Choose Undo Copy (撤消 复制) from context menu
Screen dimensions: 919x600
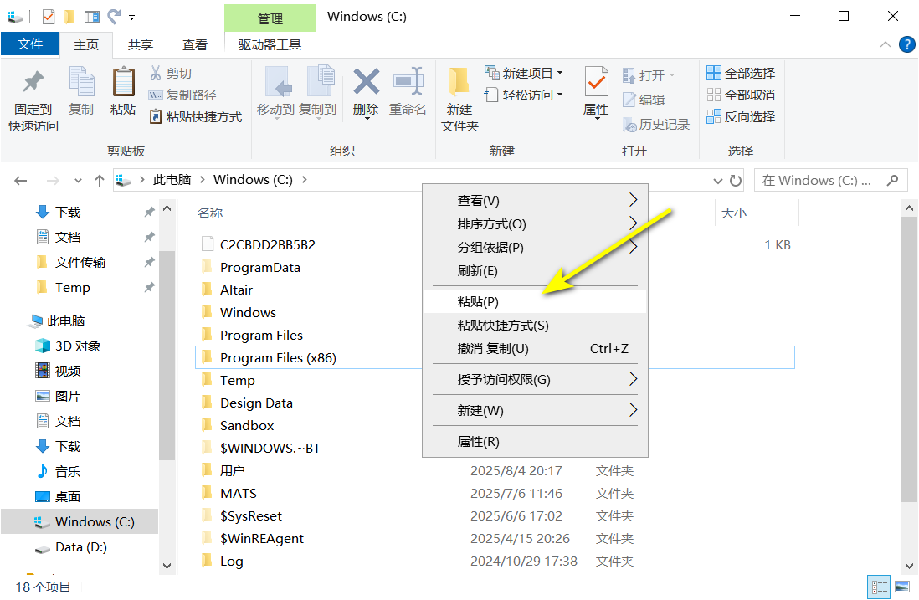click(x=535, y=349)
